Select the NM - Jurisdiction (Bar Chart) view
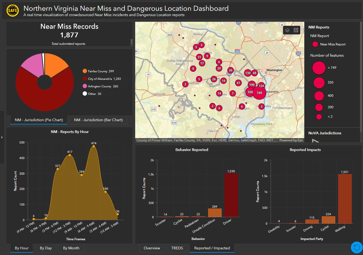The width and height of the screenshot is (363, 255). (x=98, y=120)
